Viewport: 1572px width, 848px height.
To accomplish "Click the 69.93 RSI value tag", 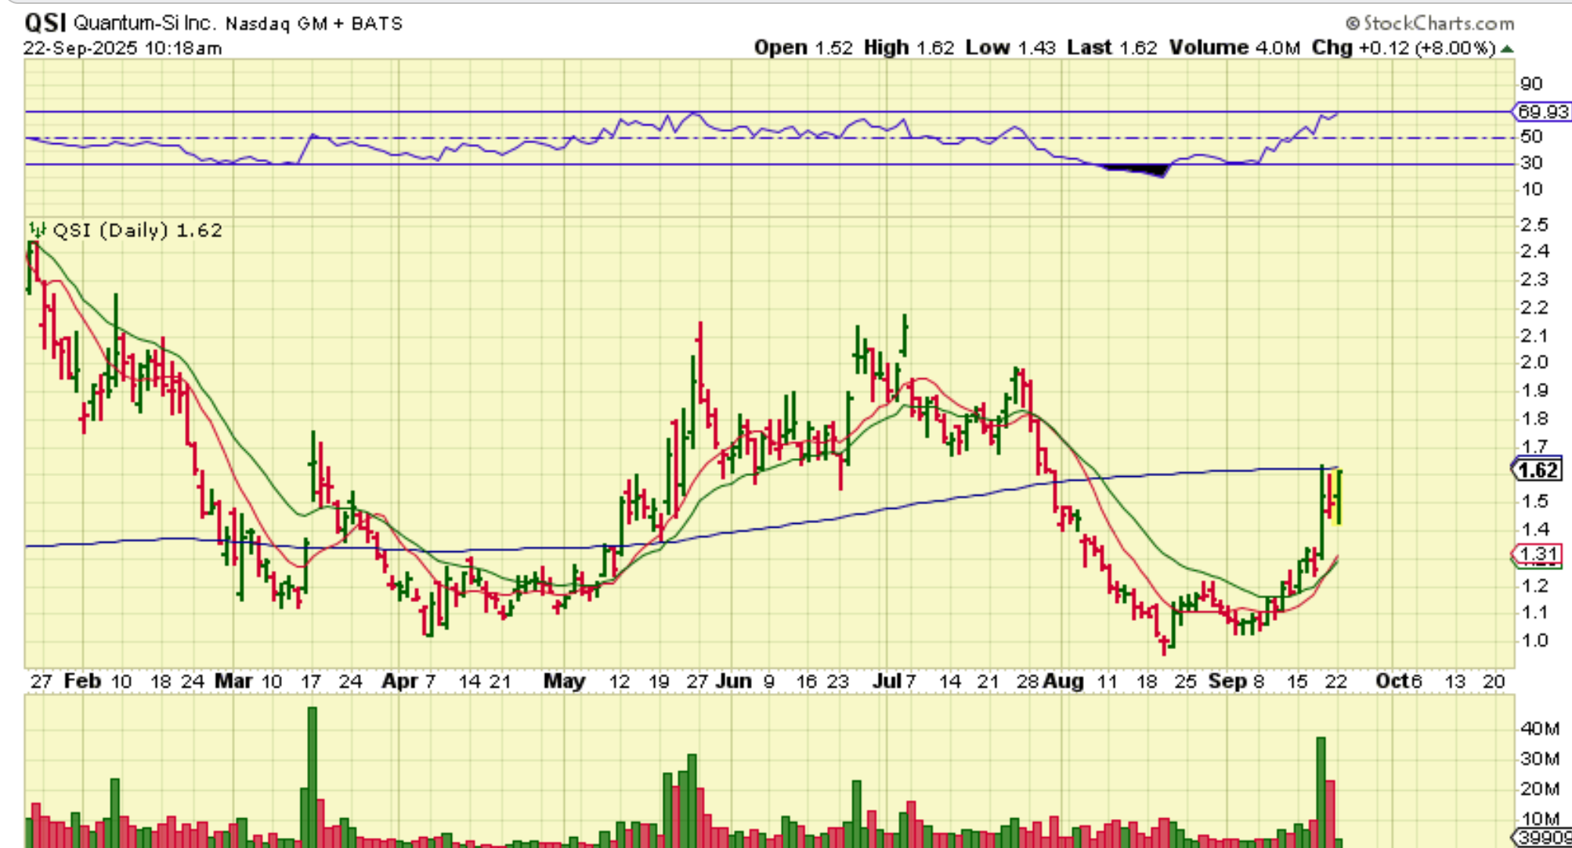I will pyautogui.click(x=1541, y=112).
